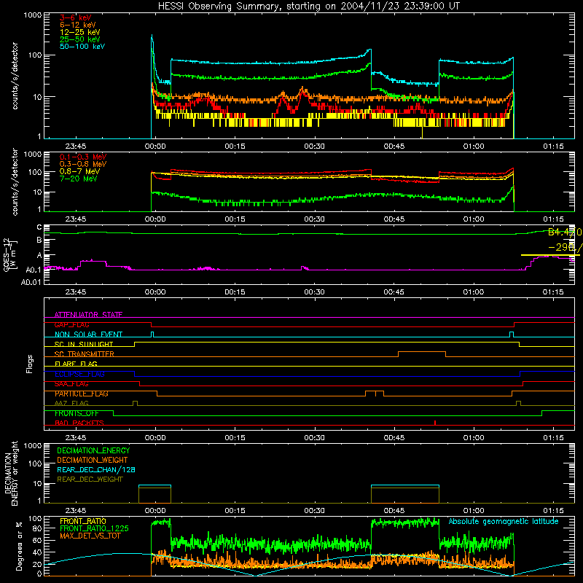The height and width of the screenshot is (583, 583).
Task: Click the Absolute geomagnetic latitude label
Action: [504, 521]
